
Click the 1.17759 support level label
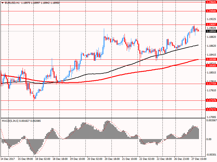pyautogui.click(x=211, y=84)
